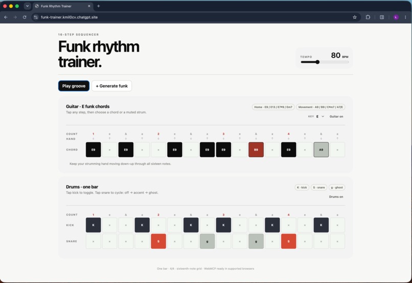Bookmark this page with the star icon
The width and height of the screenshot is (412, 283).
pos(355,17)
